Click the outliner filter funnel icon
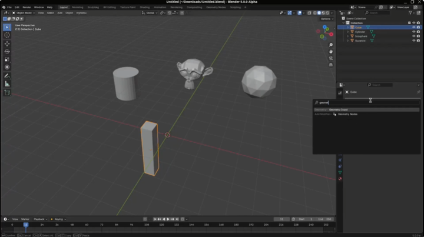Image resolution: width=424 pixels, height=237 pixels. [x=410, y=13]
